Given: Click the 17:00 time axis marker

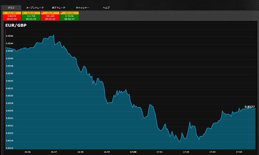Looking at the screenshot, I should (x=133, y=152).
